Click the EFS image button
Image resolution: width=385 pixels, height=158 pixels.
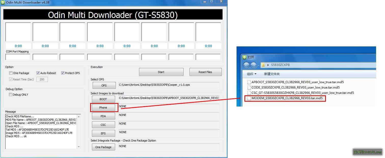[103, 133]
